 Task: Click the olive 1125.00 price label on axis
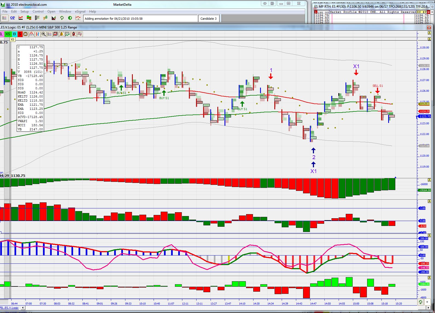pyautogui.click(x=425, y=104)
